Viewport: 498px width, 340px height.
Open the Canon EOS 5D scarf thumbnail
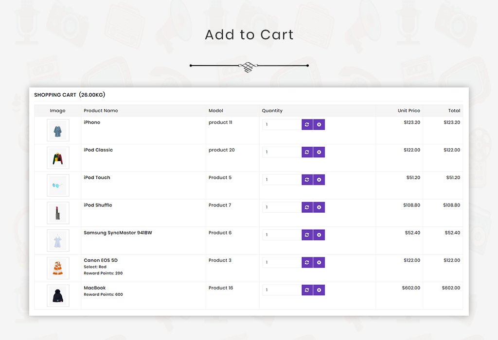point(58,268)
